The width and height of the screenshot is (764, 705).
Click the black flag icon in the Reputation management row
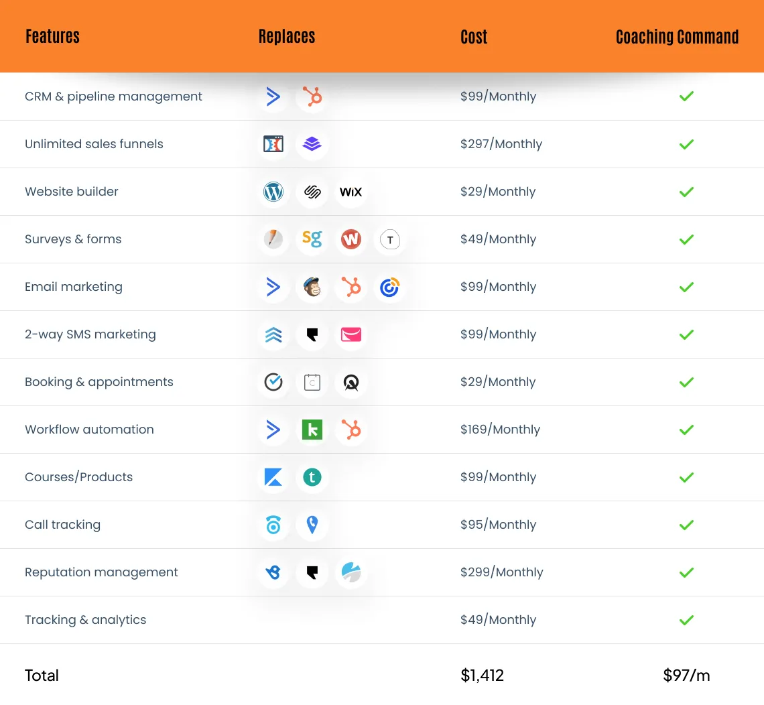pyautogui.click(x=312, y=572)
